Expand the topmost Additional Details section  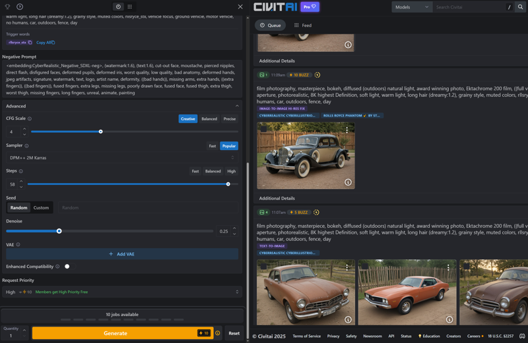277,61
